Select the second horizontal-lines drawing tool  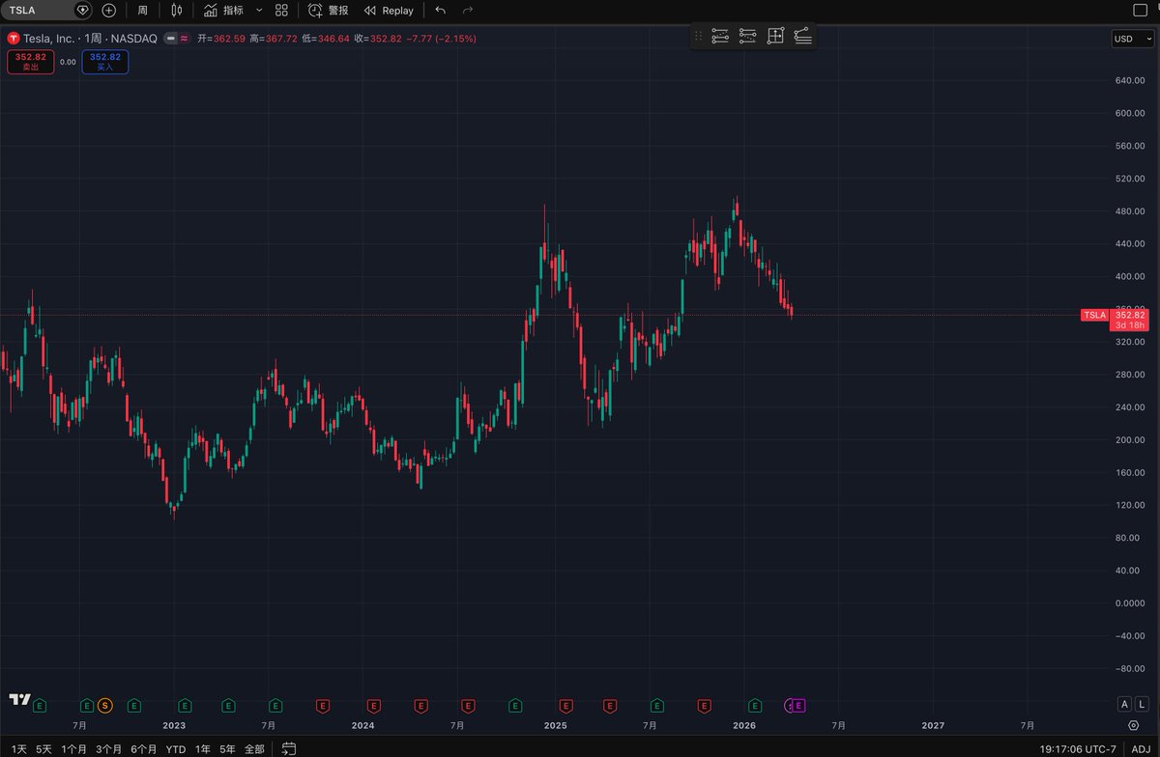(747, 36)
